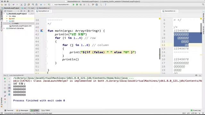Select NestedLoopProject.iml file

[x=20, y=26]
